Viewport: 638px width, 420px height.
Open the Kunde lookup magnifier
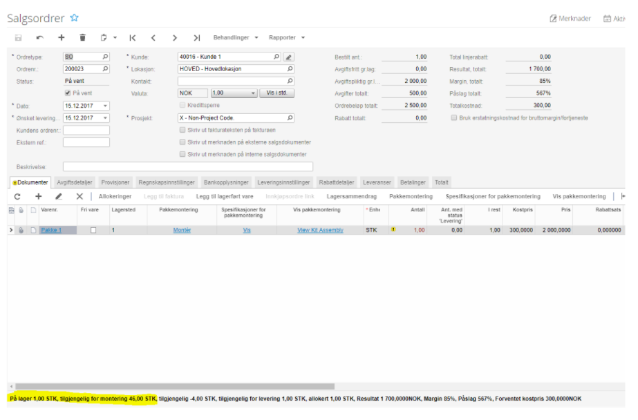click(x=276, y=57)
